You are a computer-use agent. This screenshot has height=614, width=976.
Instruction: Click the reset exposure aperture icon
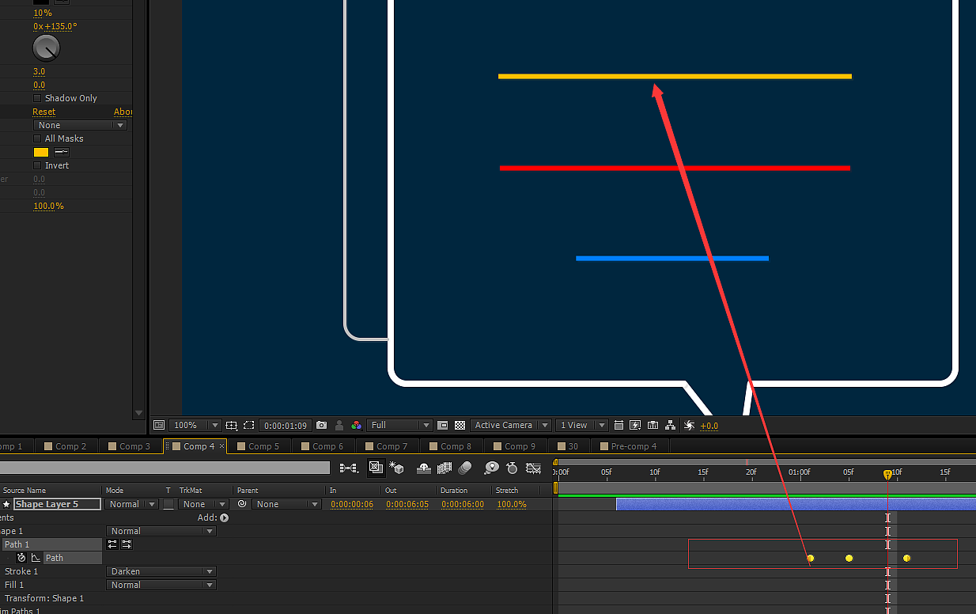coord(689,425)
